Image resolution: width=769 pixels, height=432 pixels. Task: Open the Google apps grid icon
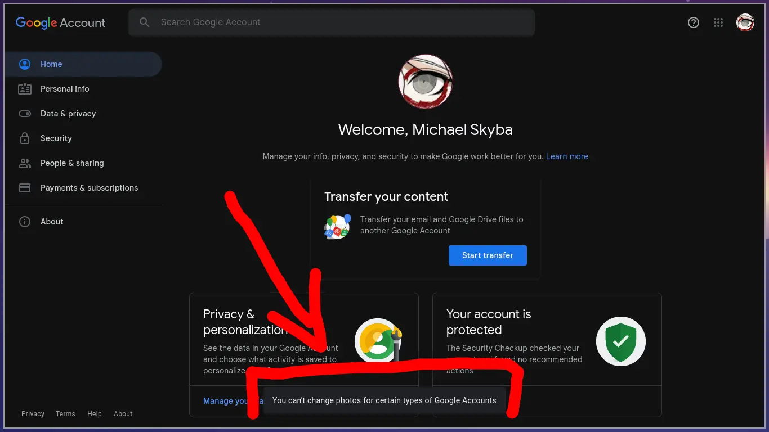click(718, 22)
